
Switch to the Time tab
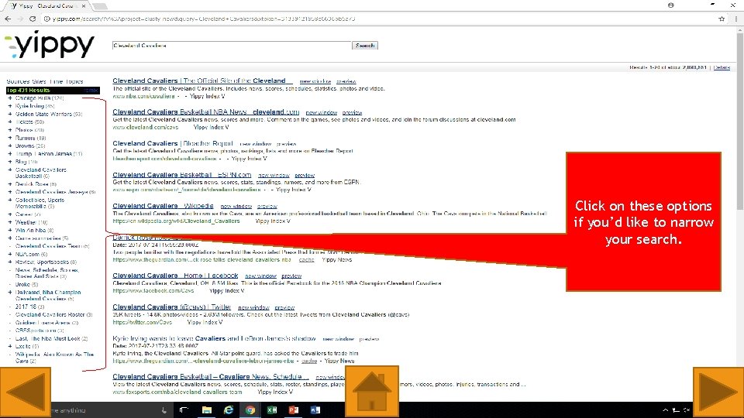pos(56,81)
